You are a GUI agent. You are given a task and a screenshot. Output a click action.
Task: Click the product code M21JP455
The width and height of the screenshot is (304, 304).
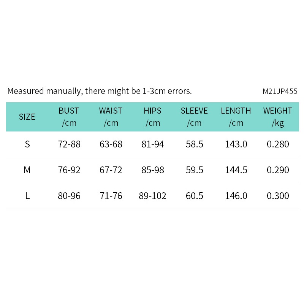coord(280,92)
